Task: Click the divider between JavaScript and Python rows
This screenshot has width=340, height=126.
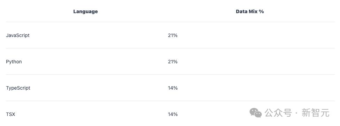Action: tap(170, 48)
